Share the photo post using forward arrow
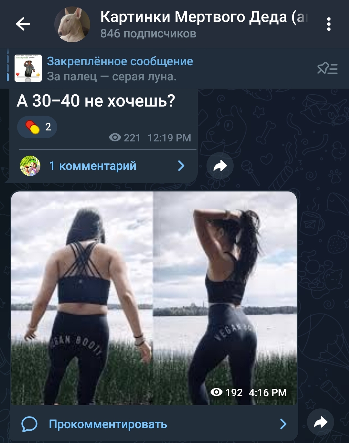The width and height of the screenshot is (349, 443). 320,422
